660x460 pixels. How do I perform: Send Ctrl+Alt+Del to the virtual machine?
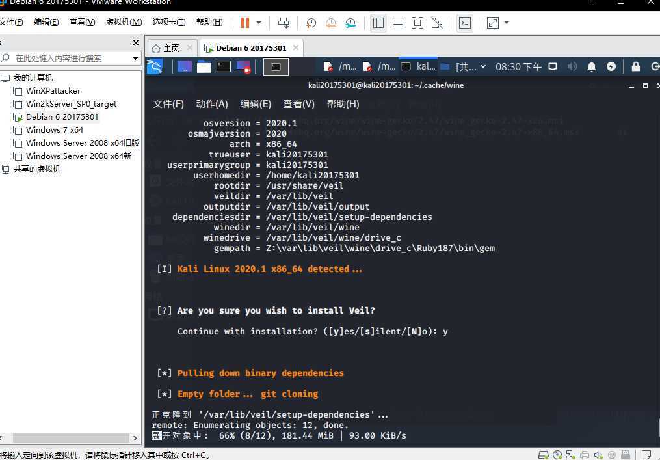click(284, 23)
